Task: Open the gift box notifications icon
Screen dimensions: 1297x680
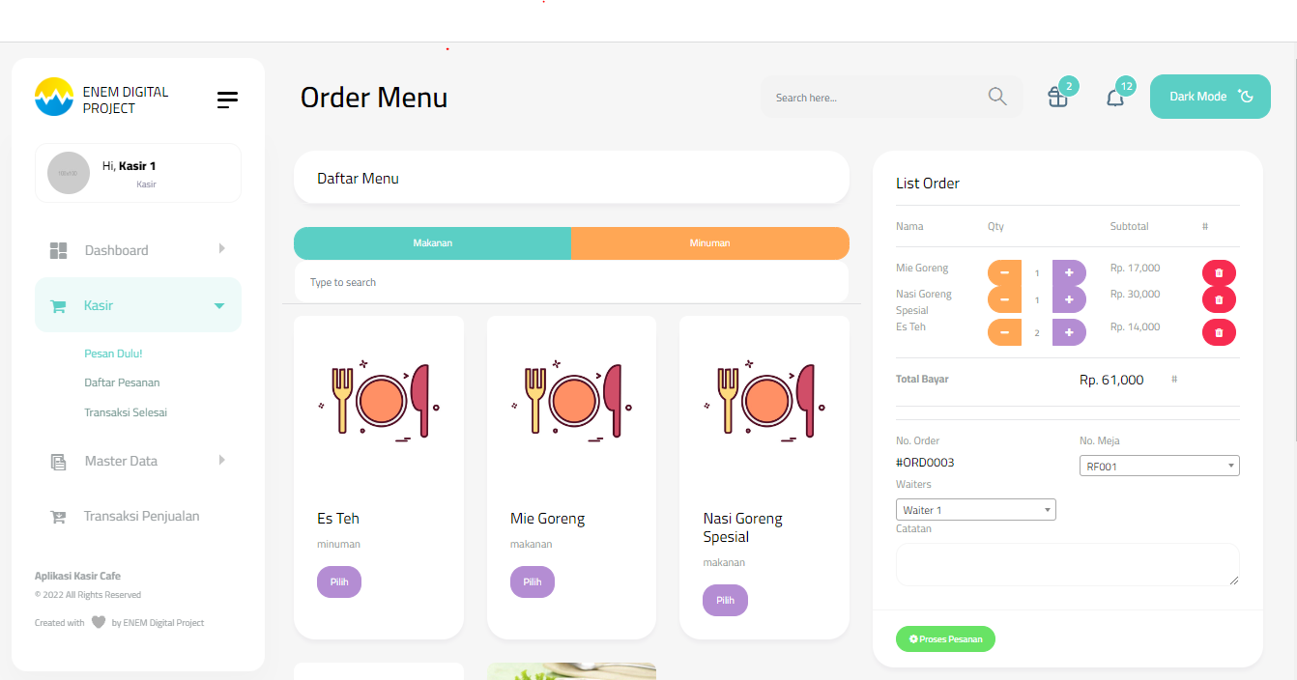Action: tap(1058, 97)
